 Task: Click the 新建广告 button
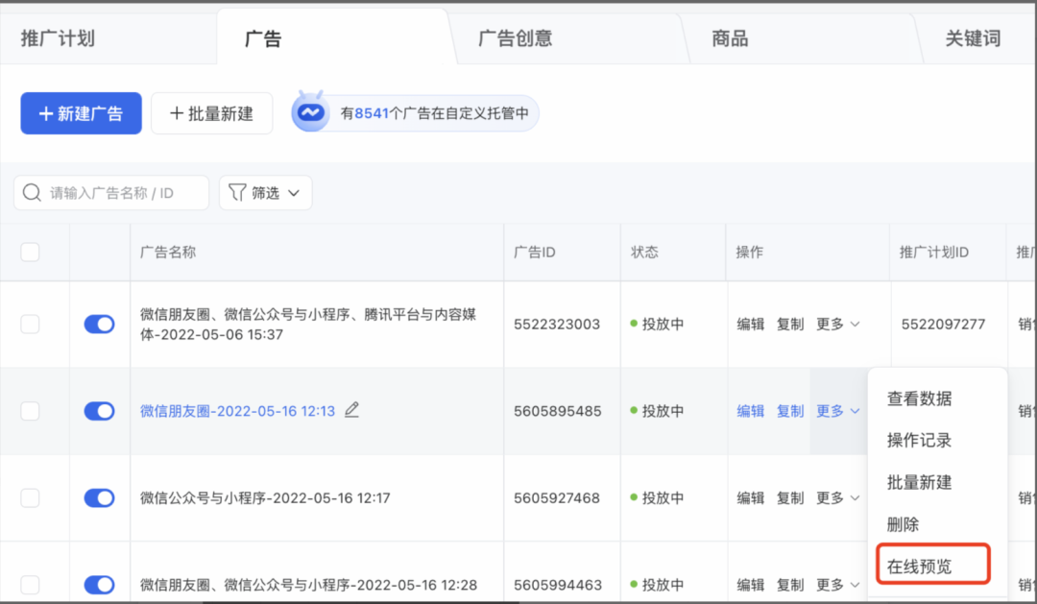pyautogui.click(x=81, y=113)
